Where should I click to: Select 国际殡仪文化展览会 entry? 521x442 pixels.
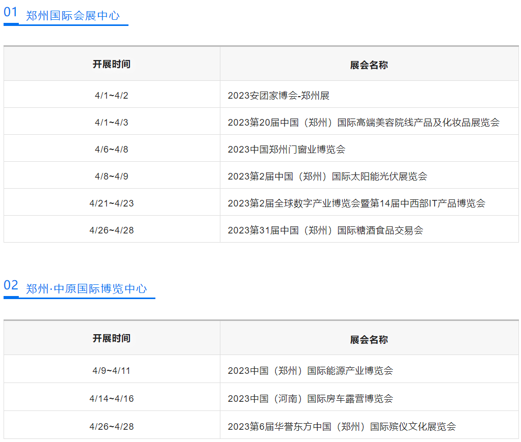pyautogui.click(x=342, y=427)
